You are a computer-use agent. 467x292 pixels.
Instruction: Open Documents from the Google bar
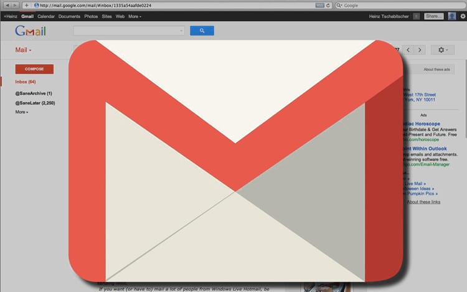pos(69,16)
